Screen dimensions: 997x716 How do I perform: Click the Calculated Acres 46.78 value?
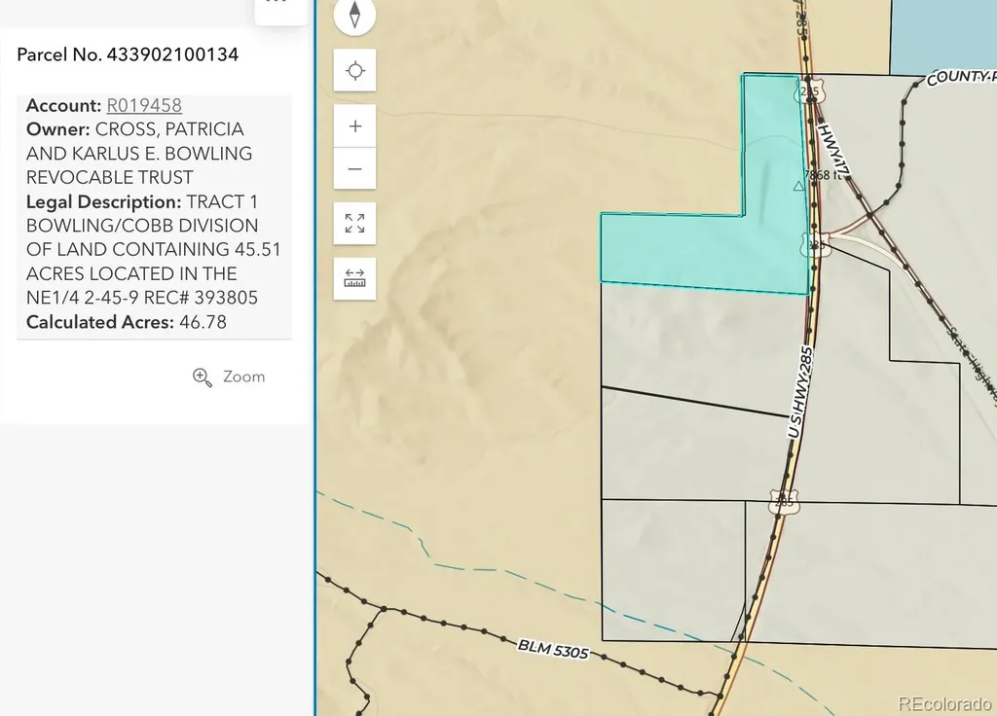coord(203,322)
